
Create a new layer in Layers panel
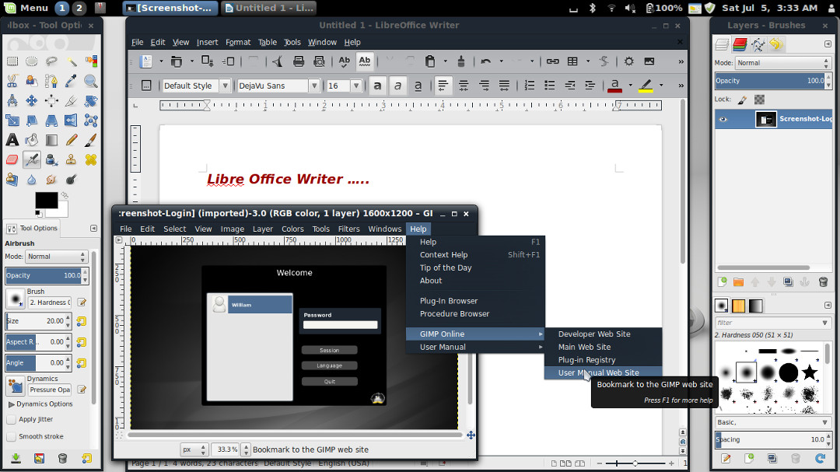[722, 282]
